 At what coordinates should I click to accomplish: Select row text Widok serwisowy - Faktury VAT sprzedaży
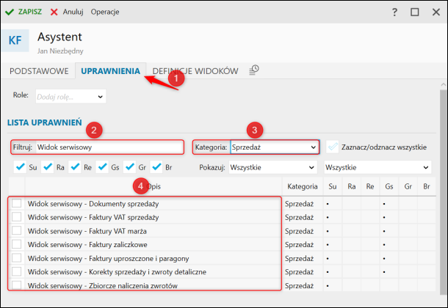point(93,217)
